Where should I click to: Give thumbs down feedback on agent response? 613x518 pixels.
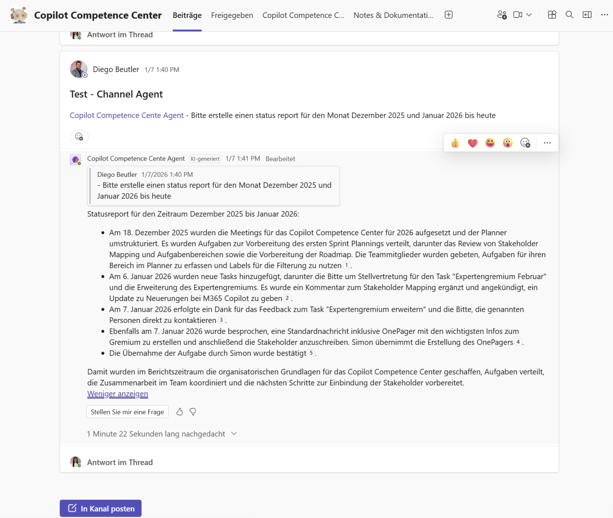pyautogui.click(x=193, y=412)
